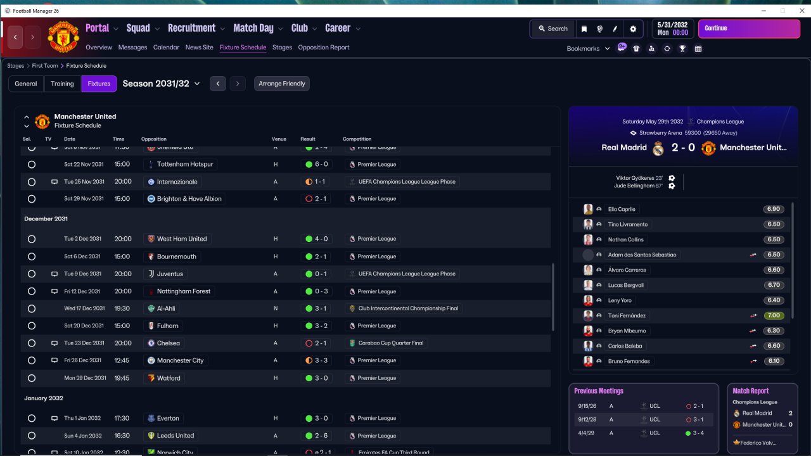This screenshot has height=456, width=811.
Task: Open the world globe icon in top toolbar
Action: (x=599, y=28)
